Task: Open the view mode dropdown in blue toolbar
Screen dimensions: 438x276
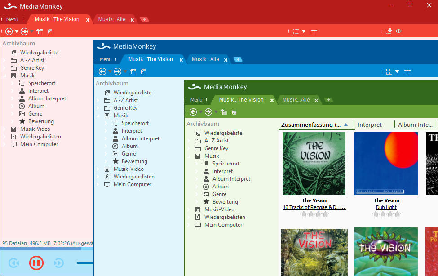Action: point(397,71)
